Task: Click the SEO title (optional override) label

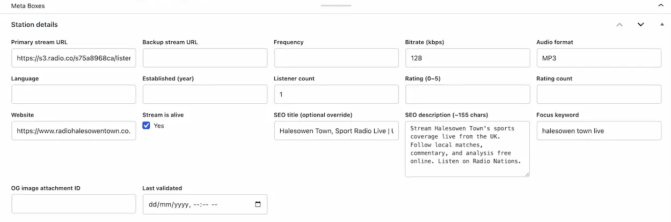Action: coord(313,115)
